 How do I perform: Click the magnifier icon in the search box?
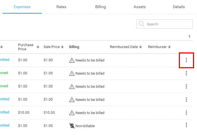point(141,24)
